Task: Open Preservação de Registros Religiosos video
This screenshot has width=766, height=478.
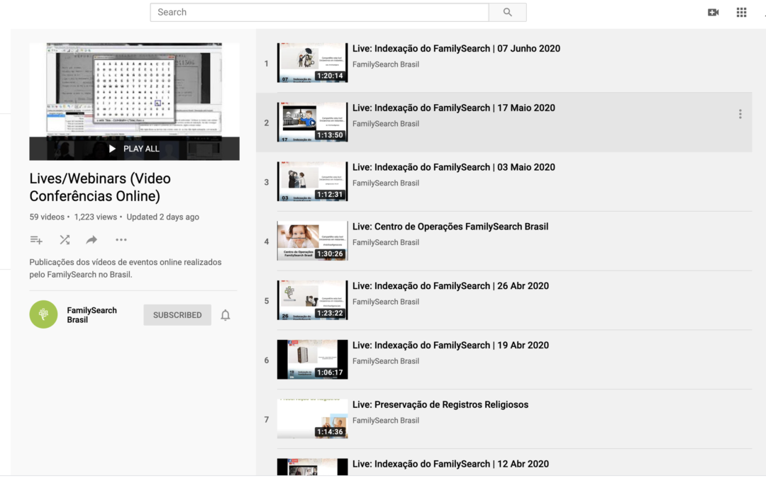Action: coord(440,404)
